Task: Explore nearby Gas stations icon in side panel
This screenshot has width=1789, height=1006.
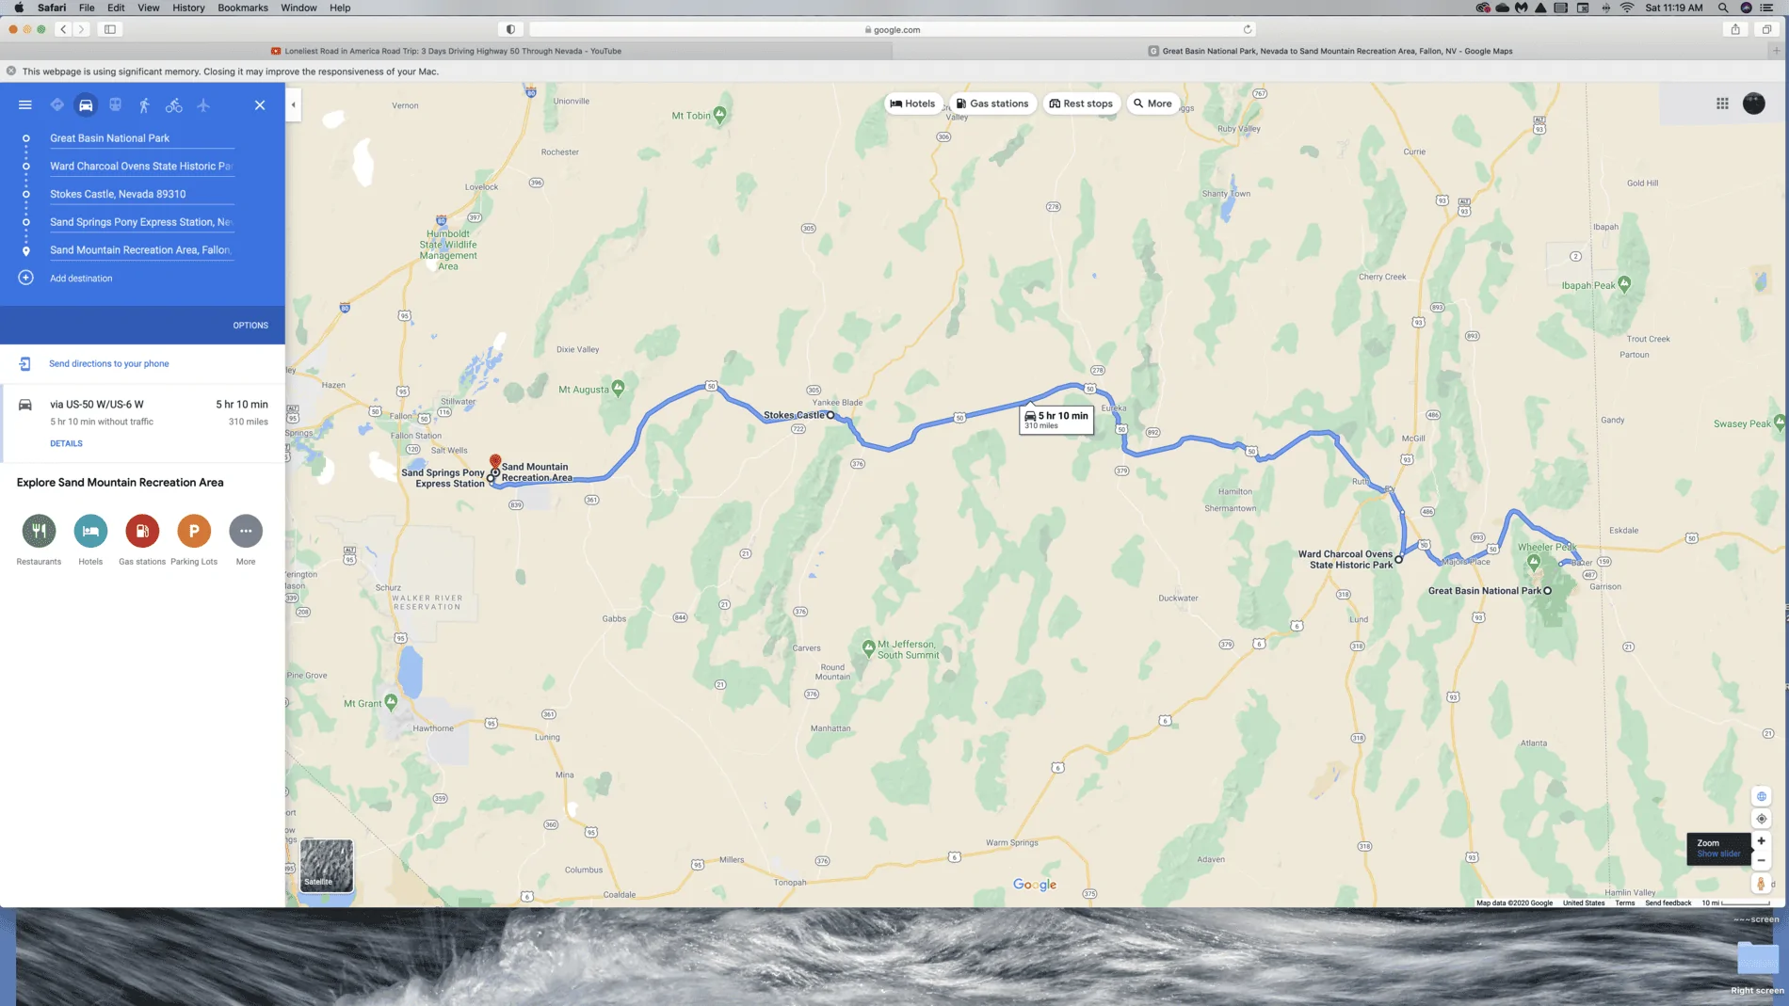Action: (x=142, y=531)
